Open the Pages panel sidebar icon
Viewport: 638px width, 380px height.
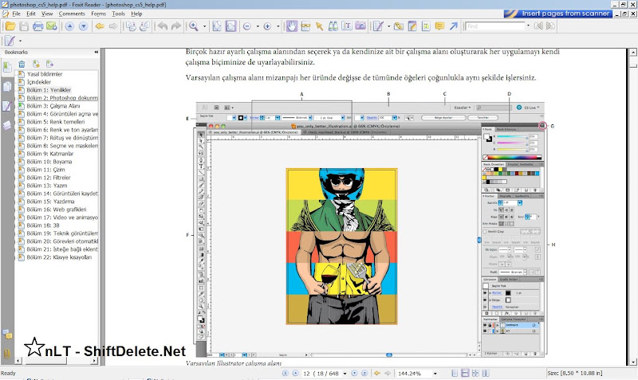(7, 87)
